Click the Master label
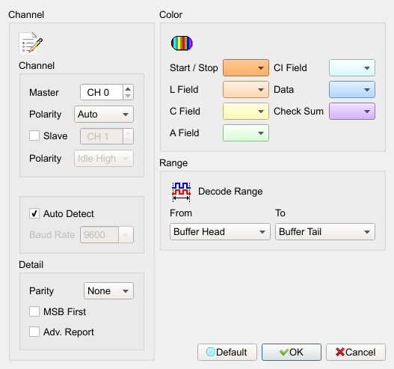 coord(44,93)
